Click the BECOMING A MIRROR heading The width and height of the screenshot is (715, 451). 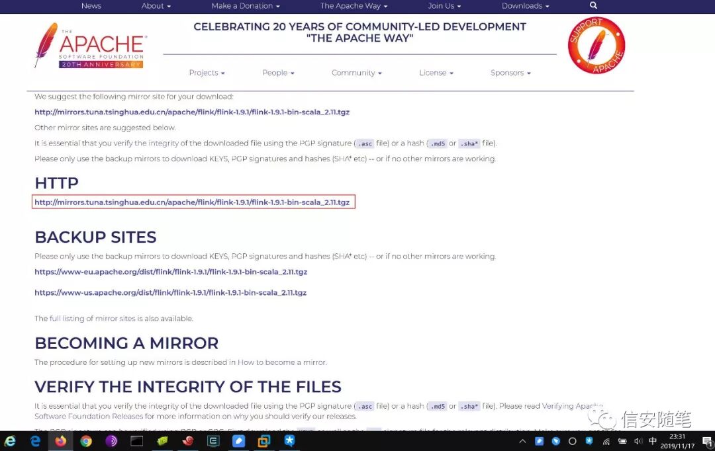coord(126,343)
